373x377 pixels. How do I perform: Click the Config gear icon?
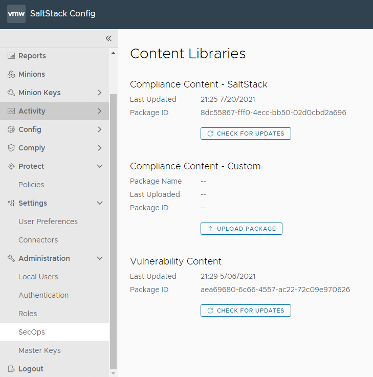(11, 129)
